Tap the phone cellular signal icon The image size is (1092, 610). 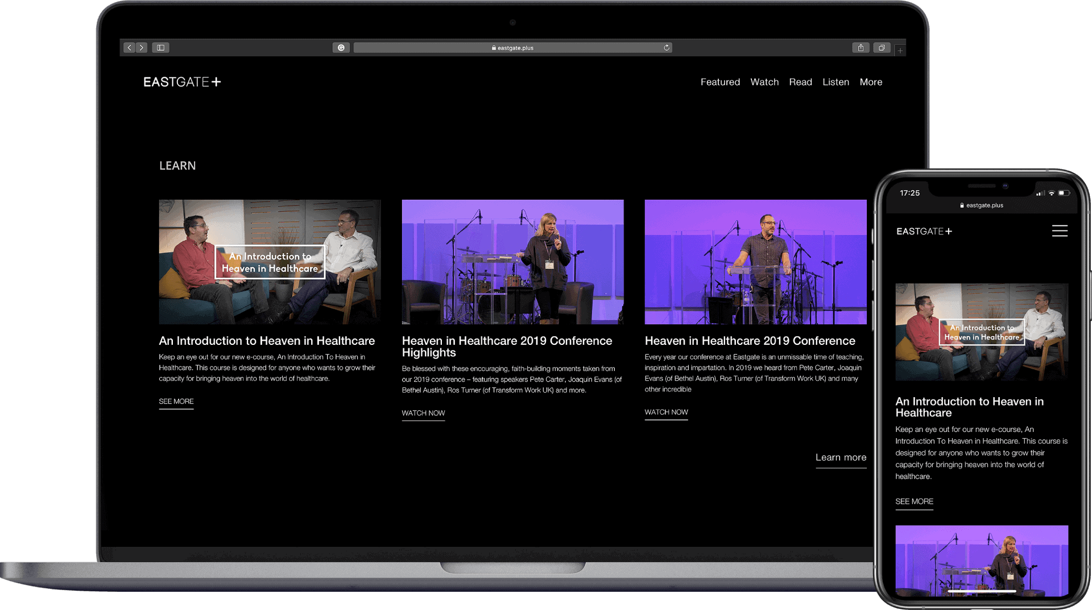[x=1040, y=193]
